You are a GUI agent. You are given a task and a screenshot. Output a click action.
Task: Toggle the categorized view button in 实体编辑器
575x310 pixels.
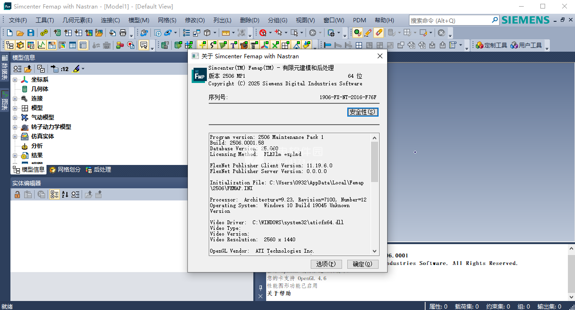[54, 194]
